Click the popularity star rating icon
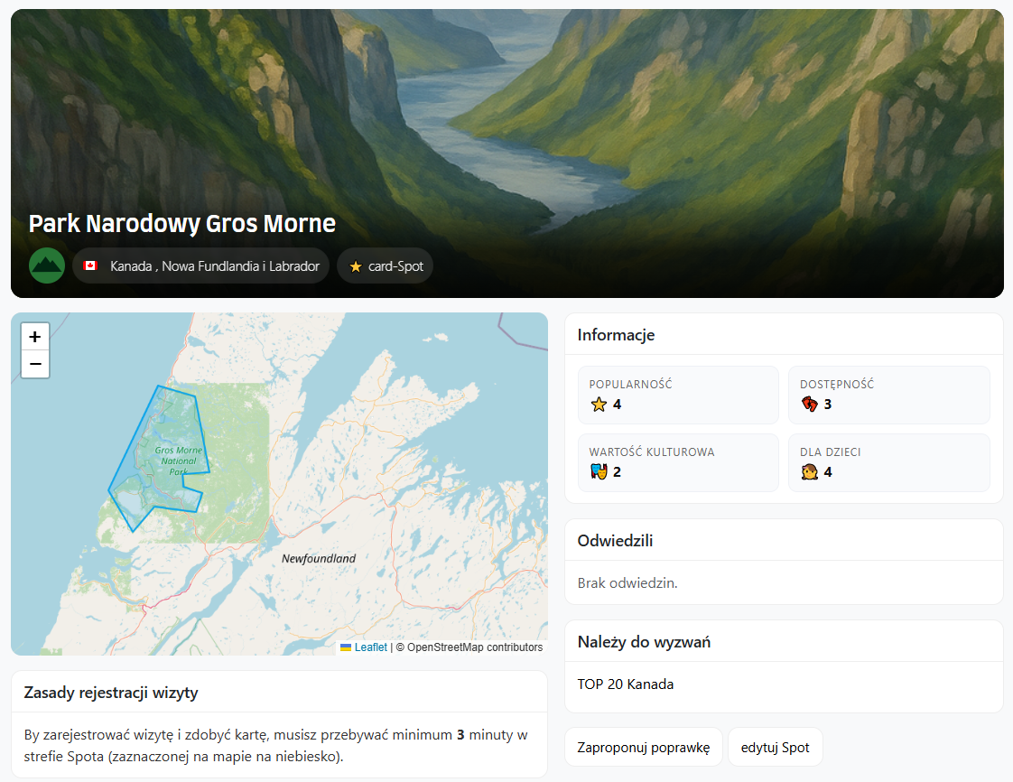1013x782 pixels. pos(599,405)
